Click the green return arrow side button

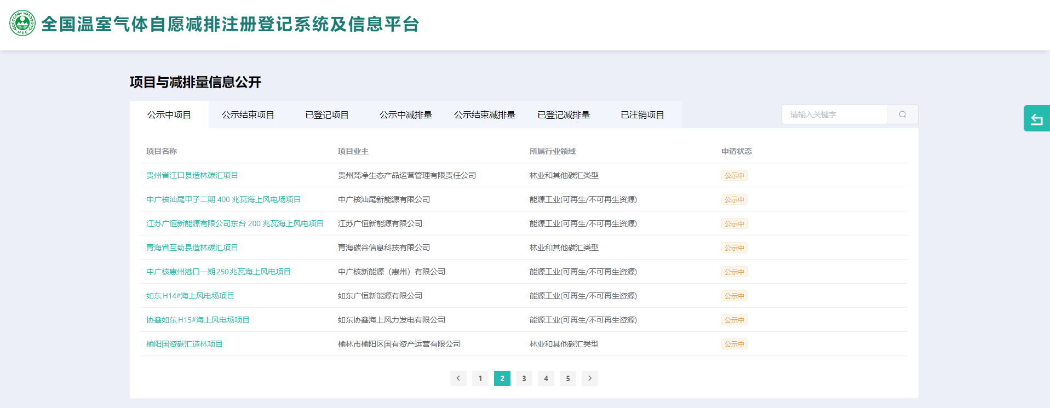click(x=1036, y=118)
